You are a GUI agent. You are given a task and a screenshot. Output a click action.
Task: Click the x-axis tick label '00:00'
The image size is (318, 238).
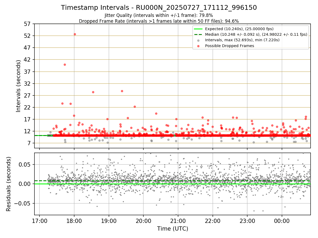coord(282,220)
